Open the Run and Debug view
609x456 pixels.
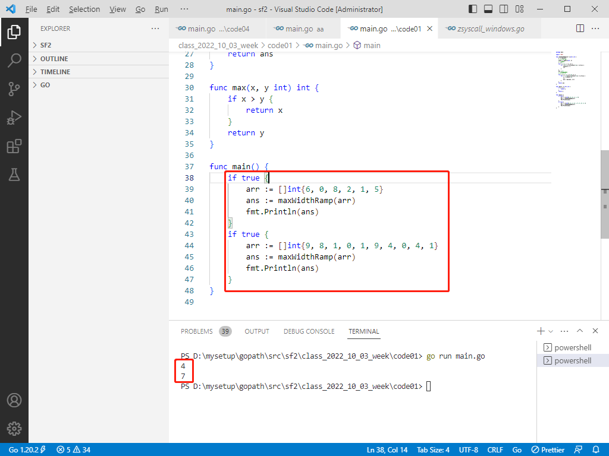14,118
